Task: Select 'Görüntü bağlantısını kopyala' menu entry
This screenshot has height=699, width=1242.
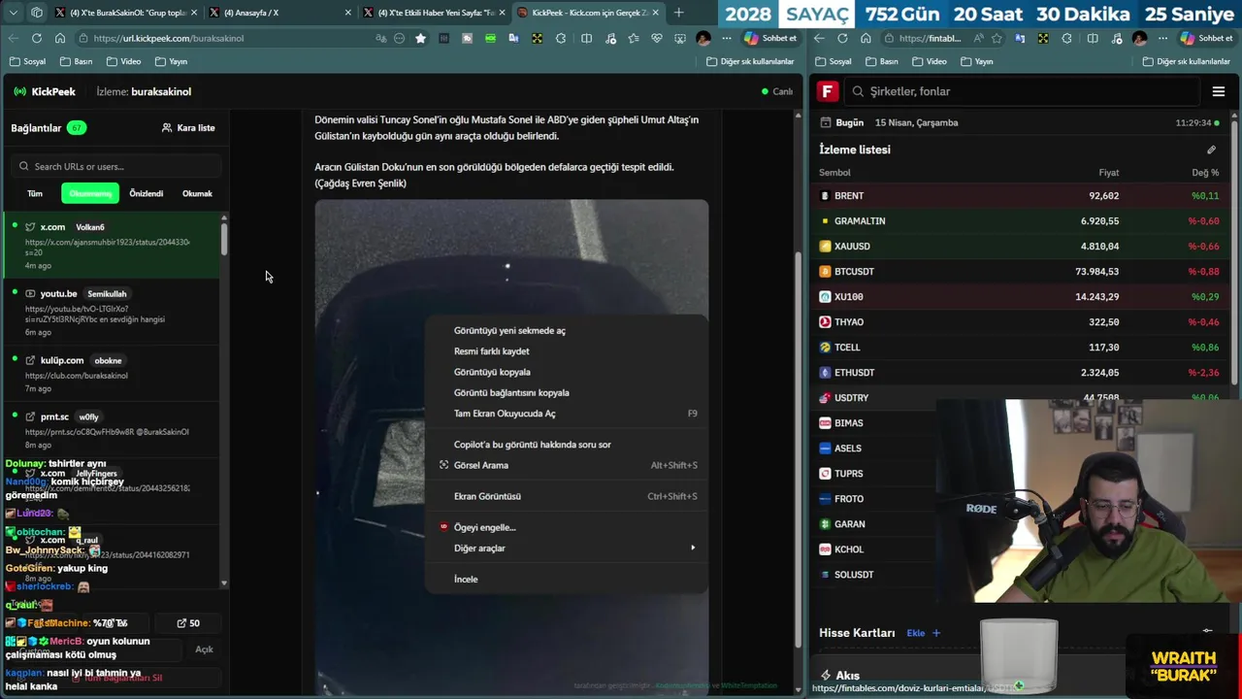Action: click(x=566, y=392)
